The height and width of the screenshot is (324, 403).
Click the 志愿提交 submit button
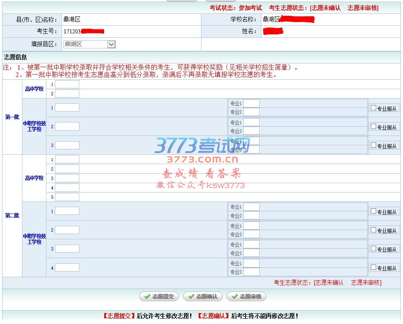click(159, 297)
